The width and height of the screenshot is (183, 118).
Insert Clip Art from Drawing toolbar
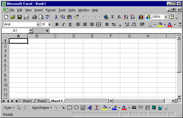96,108
